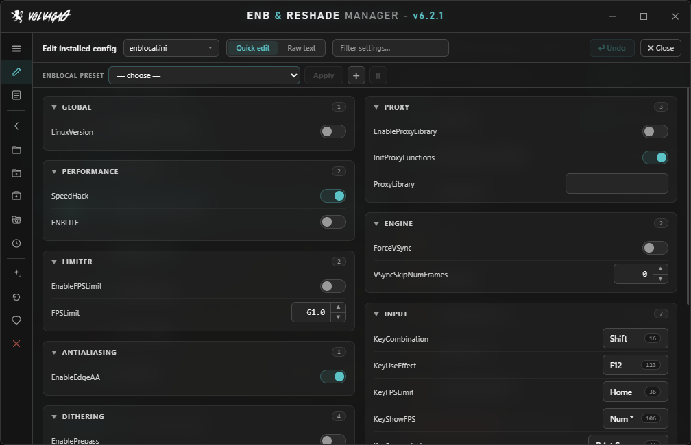The image size is (691, 445).
Task: Change the KeyFPSLimit Home binding
Action: [635, 392]
